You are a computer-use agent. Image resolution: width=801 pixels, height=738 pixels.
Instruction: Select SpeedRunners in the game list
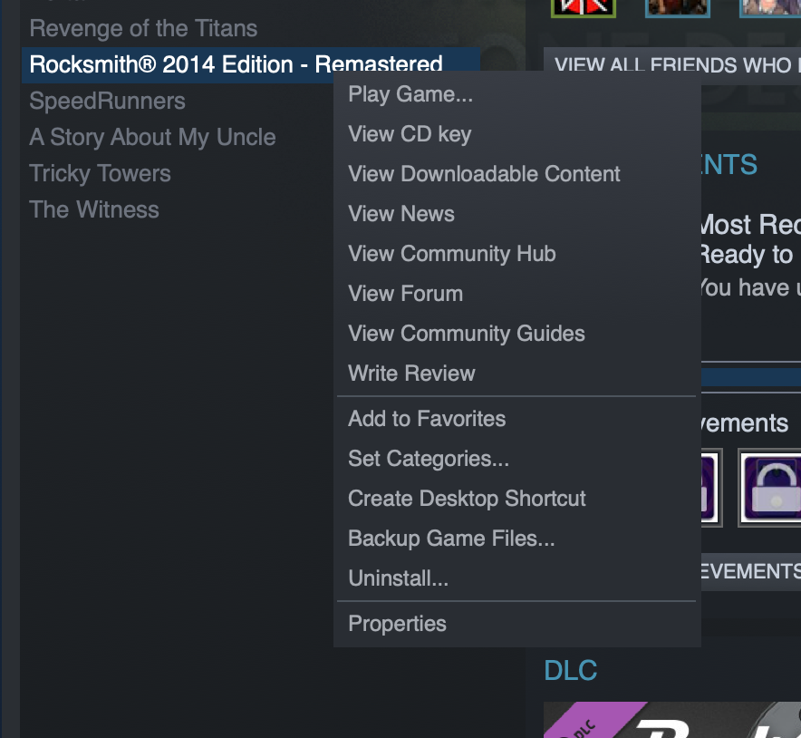[x=107, y=101]
